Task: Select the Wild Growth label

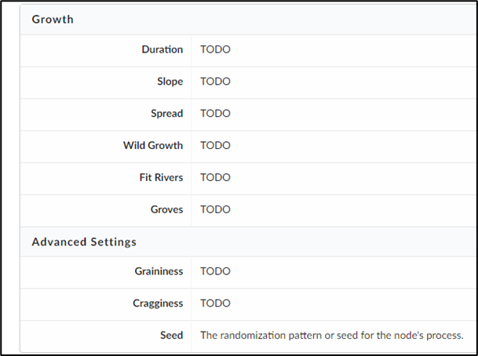Action: tap(153, 145)
